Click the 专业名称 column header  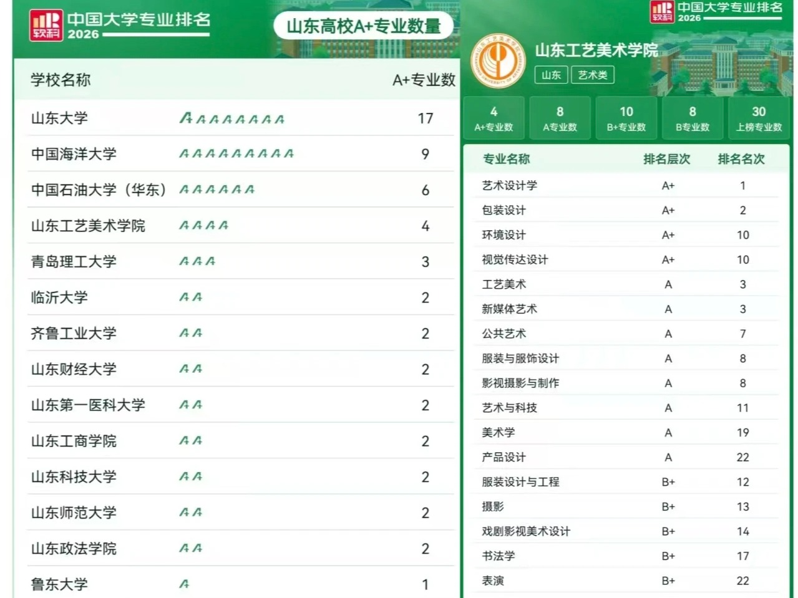[x=506, y=159]
